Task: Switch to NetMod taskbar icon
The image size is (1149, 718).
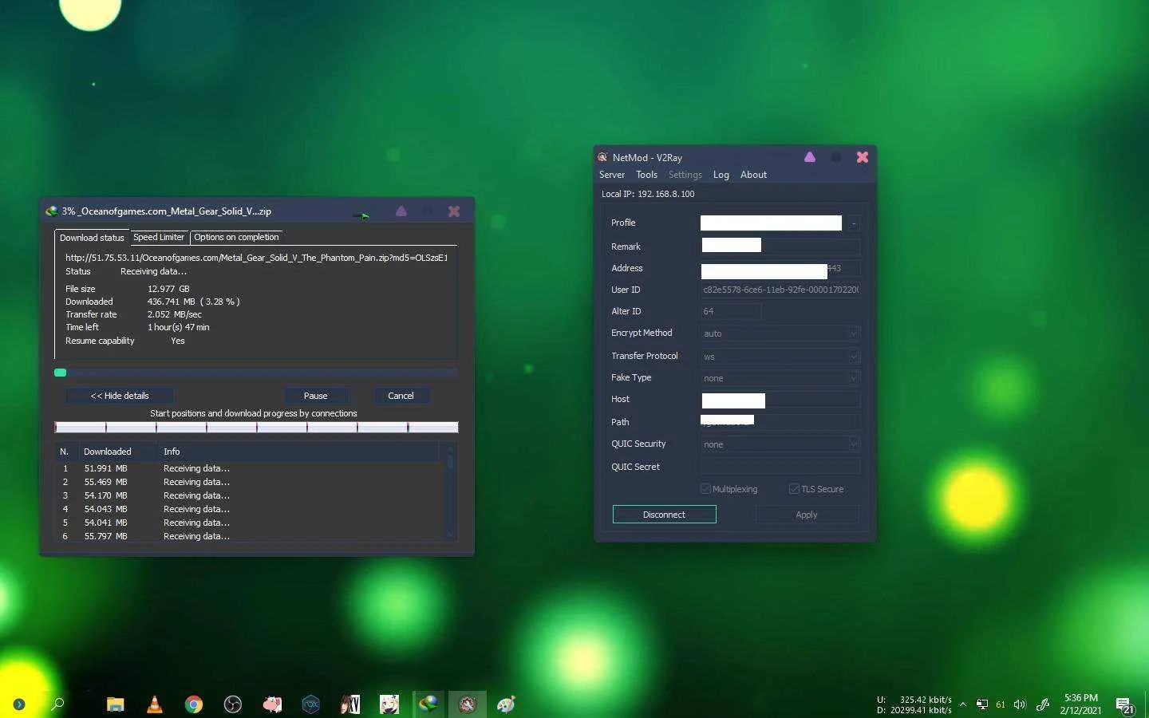Action: click(x=468, y=704)
